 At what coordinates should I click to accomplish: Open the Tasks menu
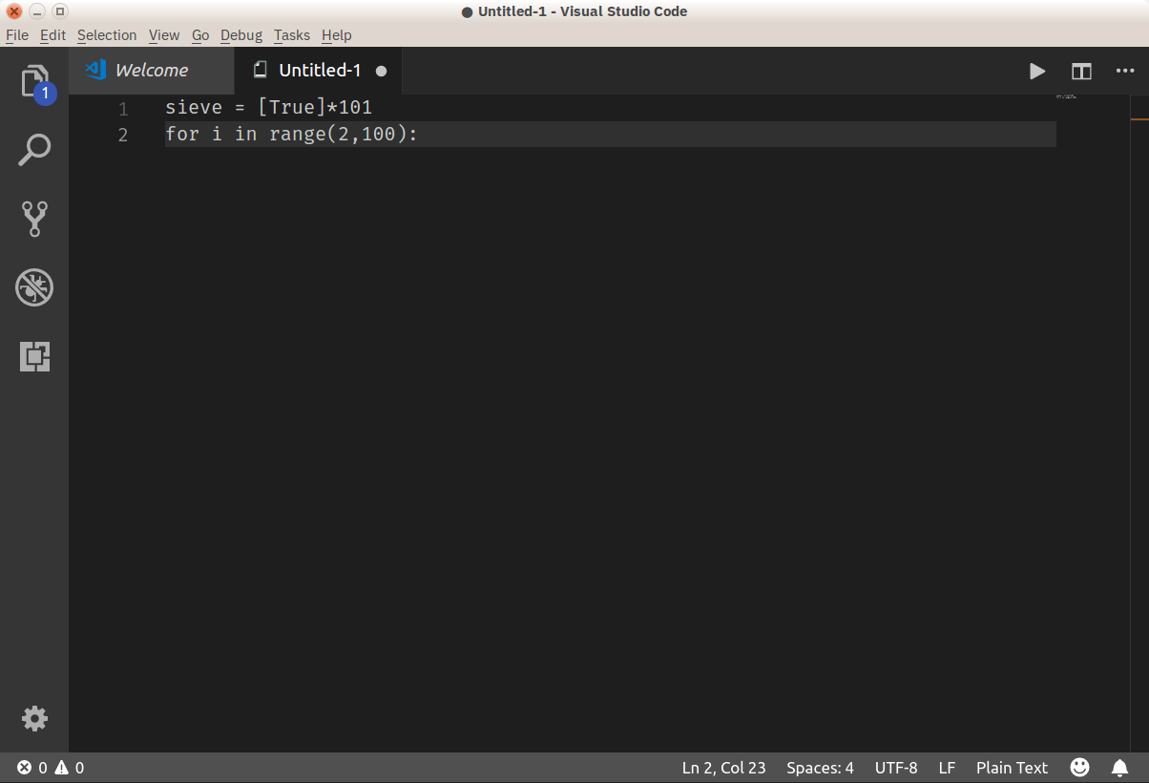[291, 35]
